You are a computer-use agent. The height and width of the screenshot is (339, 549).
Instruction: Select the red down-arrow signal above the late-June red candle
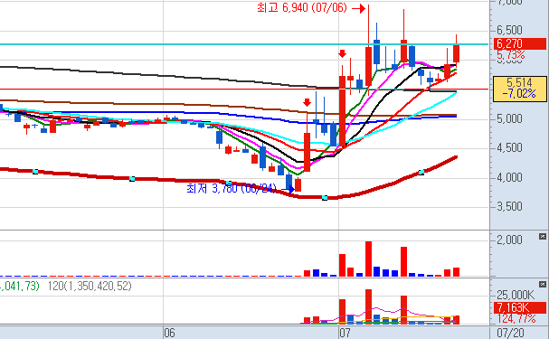tap(308, 102)
